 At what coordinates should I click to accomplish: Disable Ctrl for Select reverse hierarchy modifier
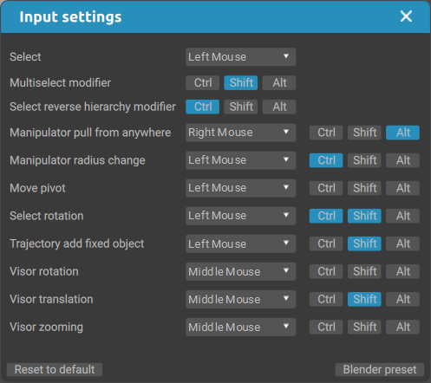tap(203, 107)
